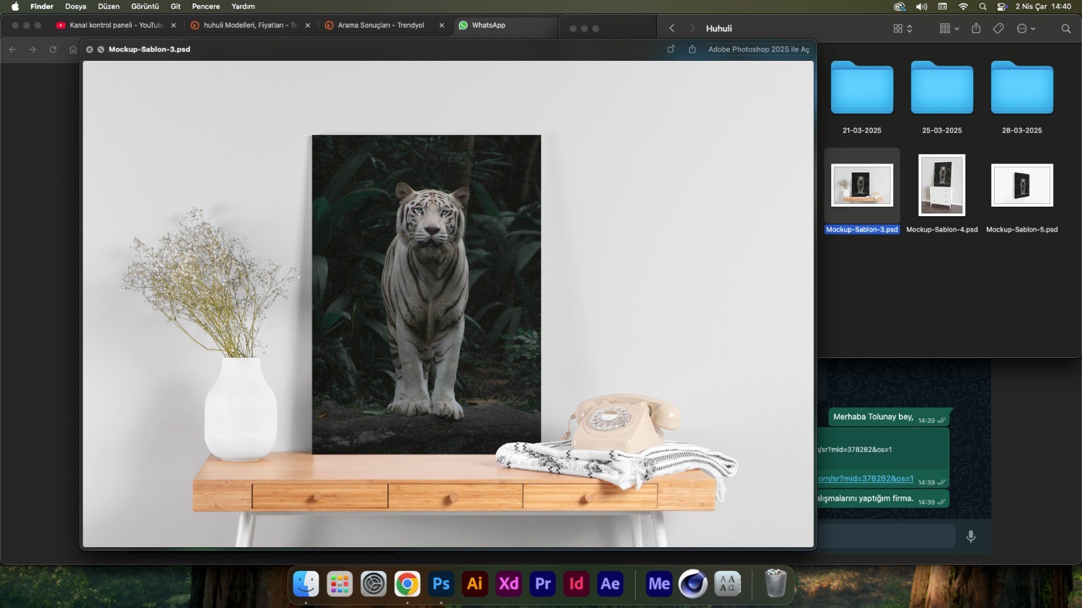1082x608 pixels.
Task: Click Chrome's back arrow
Action: pos(12,49)
